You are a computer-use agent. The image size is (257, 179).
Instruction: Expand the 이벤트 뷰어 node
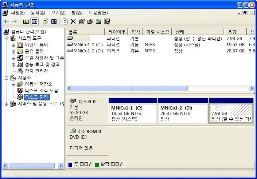point(13,45)
